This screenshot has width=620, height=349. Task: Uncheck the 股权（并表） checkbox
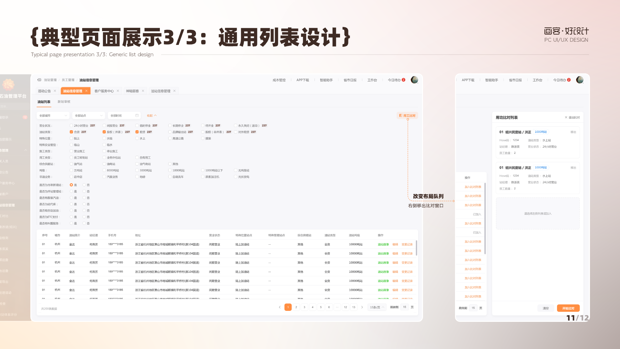(x=104, y=132)
